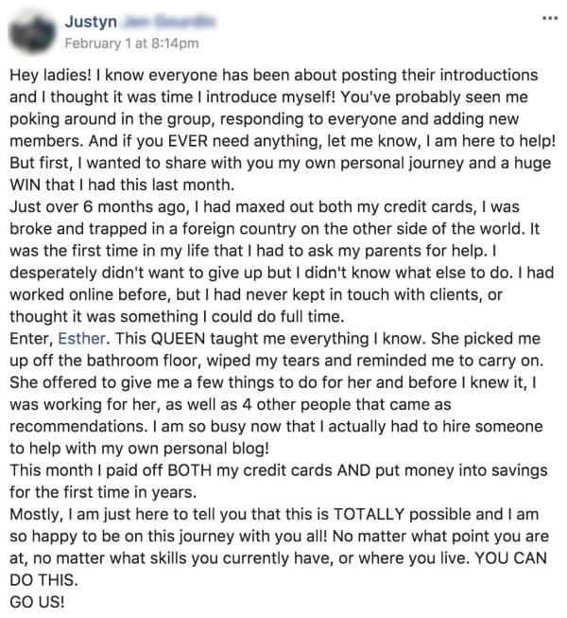Open the three-dot post options menu

(x=550, y=18)
